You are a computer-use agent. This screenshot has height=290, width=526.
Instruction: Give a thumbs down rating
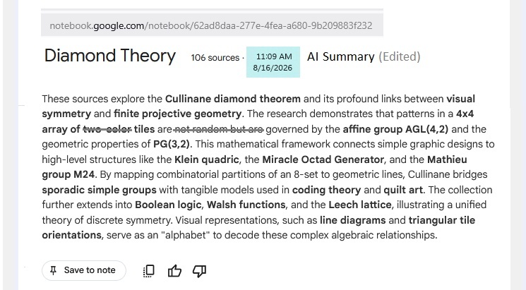[x=199, y=271]
